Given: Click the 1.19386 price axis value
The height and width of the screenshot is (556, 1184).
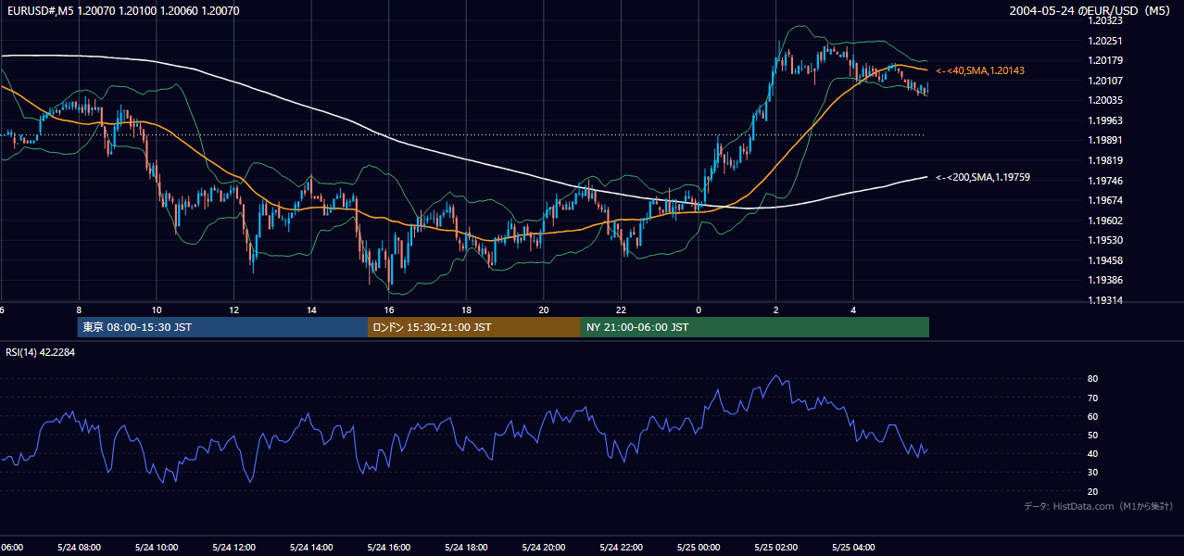Looking at the screenshot, I should [x=1105, y=280].
